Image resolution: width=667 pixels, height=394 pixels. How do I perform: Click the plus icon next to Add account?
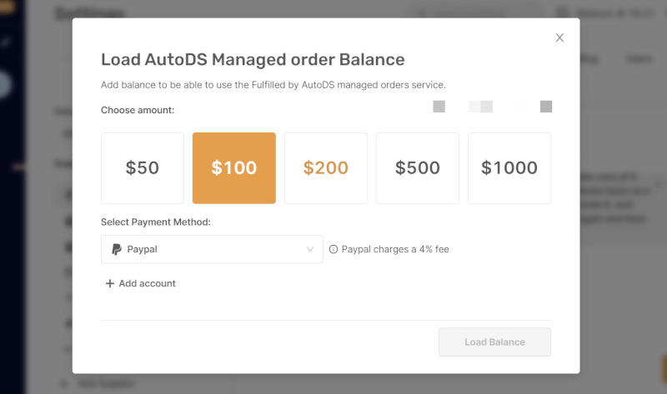tap(110, 283)
